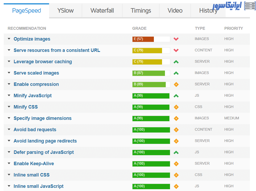The width and height of the screenshot is (256, 191).
Task: Expand the Inline small CSS row arrow
Action: pyautogui.click(x=9, y=175)
